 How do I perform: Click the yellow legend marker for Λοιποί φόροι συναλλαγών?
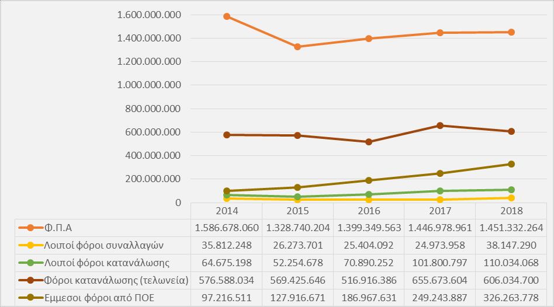pyautogui.click(x=30, y=245)
